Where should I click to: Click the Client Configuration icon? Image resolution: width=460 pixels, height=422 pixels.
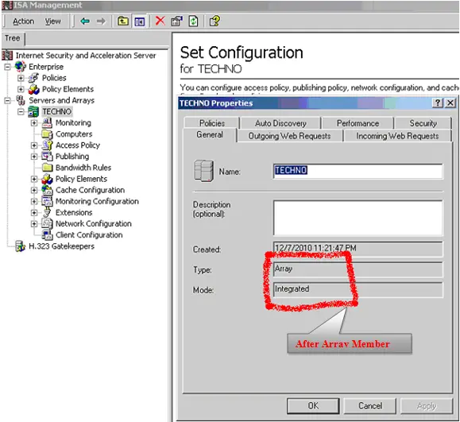pos(47,234)
